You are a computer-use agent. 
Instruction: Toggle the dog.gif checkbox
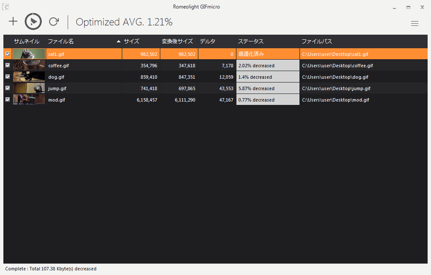8,77
